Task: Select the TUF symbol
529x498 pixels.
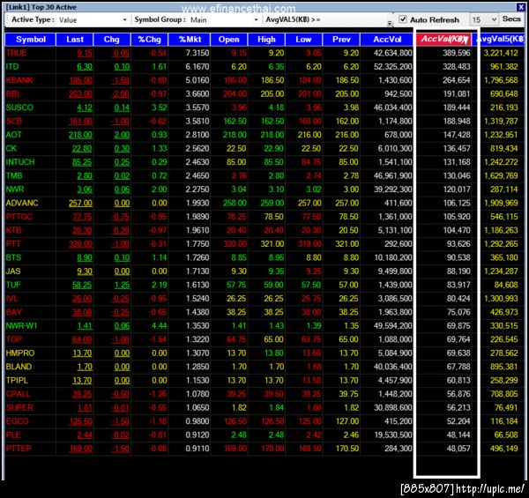Action: (x=13, y=285)
